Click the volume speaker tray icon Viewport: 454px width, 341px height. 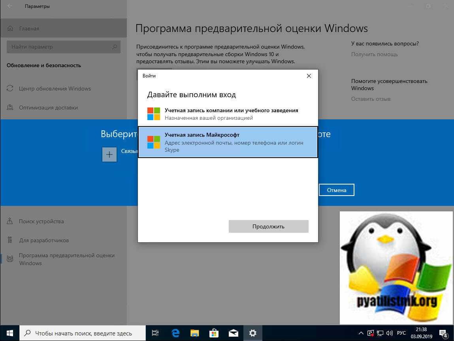[x=390, y=333]
